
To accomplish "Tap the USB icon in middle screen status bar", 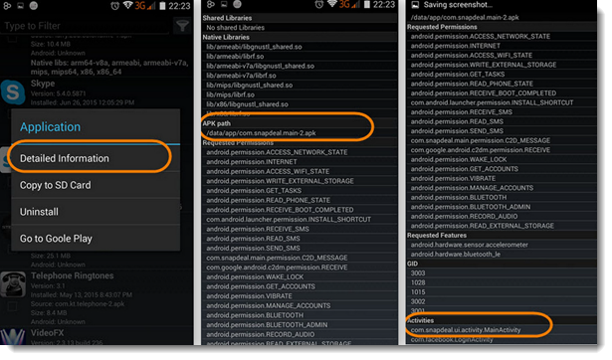I will coord(211,5).
